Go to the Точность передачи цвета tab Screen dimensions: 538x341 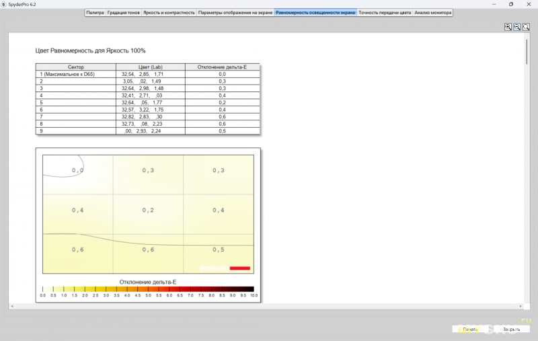pos(385,13)
